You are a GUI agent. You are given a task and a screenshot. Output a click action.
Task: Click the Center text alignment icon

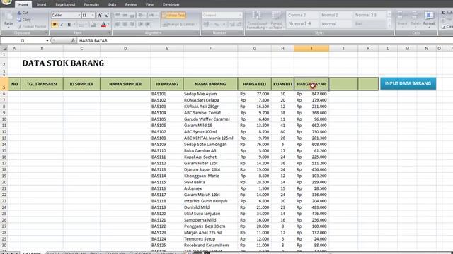125,24
